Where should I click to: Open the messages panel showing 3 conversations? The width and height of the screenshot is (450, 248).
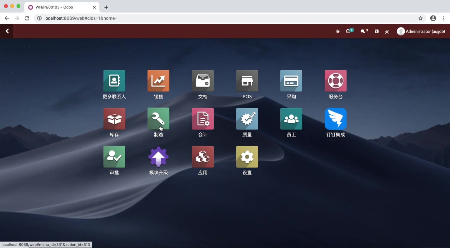click(x=362, y=31)
